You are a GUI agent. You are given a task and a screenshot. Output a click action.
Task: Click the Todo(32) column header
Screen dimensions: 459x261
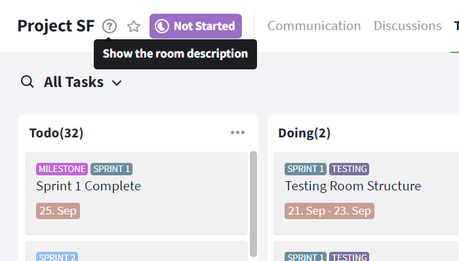(x=56, y=133)
